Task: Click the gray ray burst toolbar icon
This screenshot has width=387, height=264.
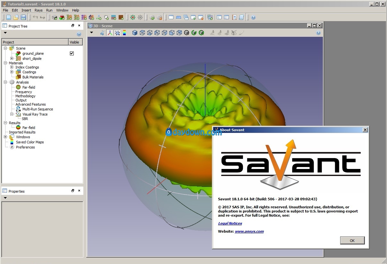Action: (x=140, y=18)
